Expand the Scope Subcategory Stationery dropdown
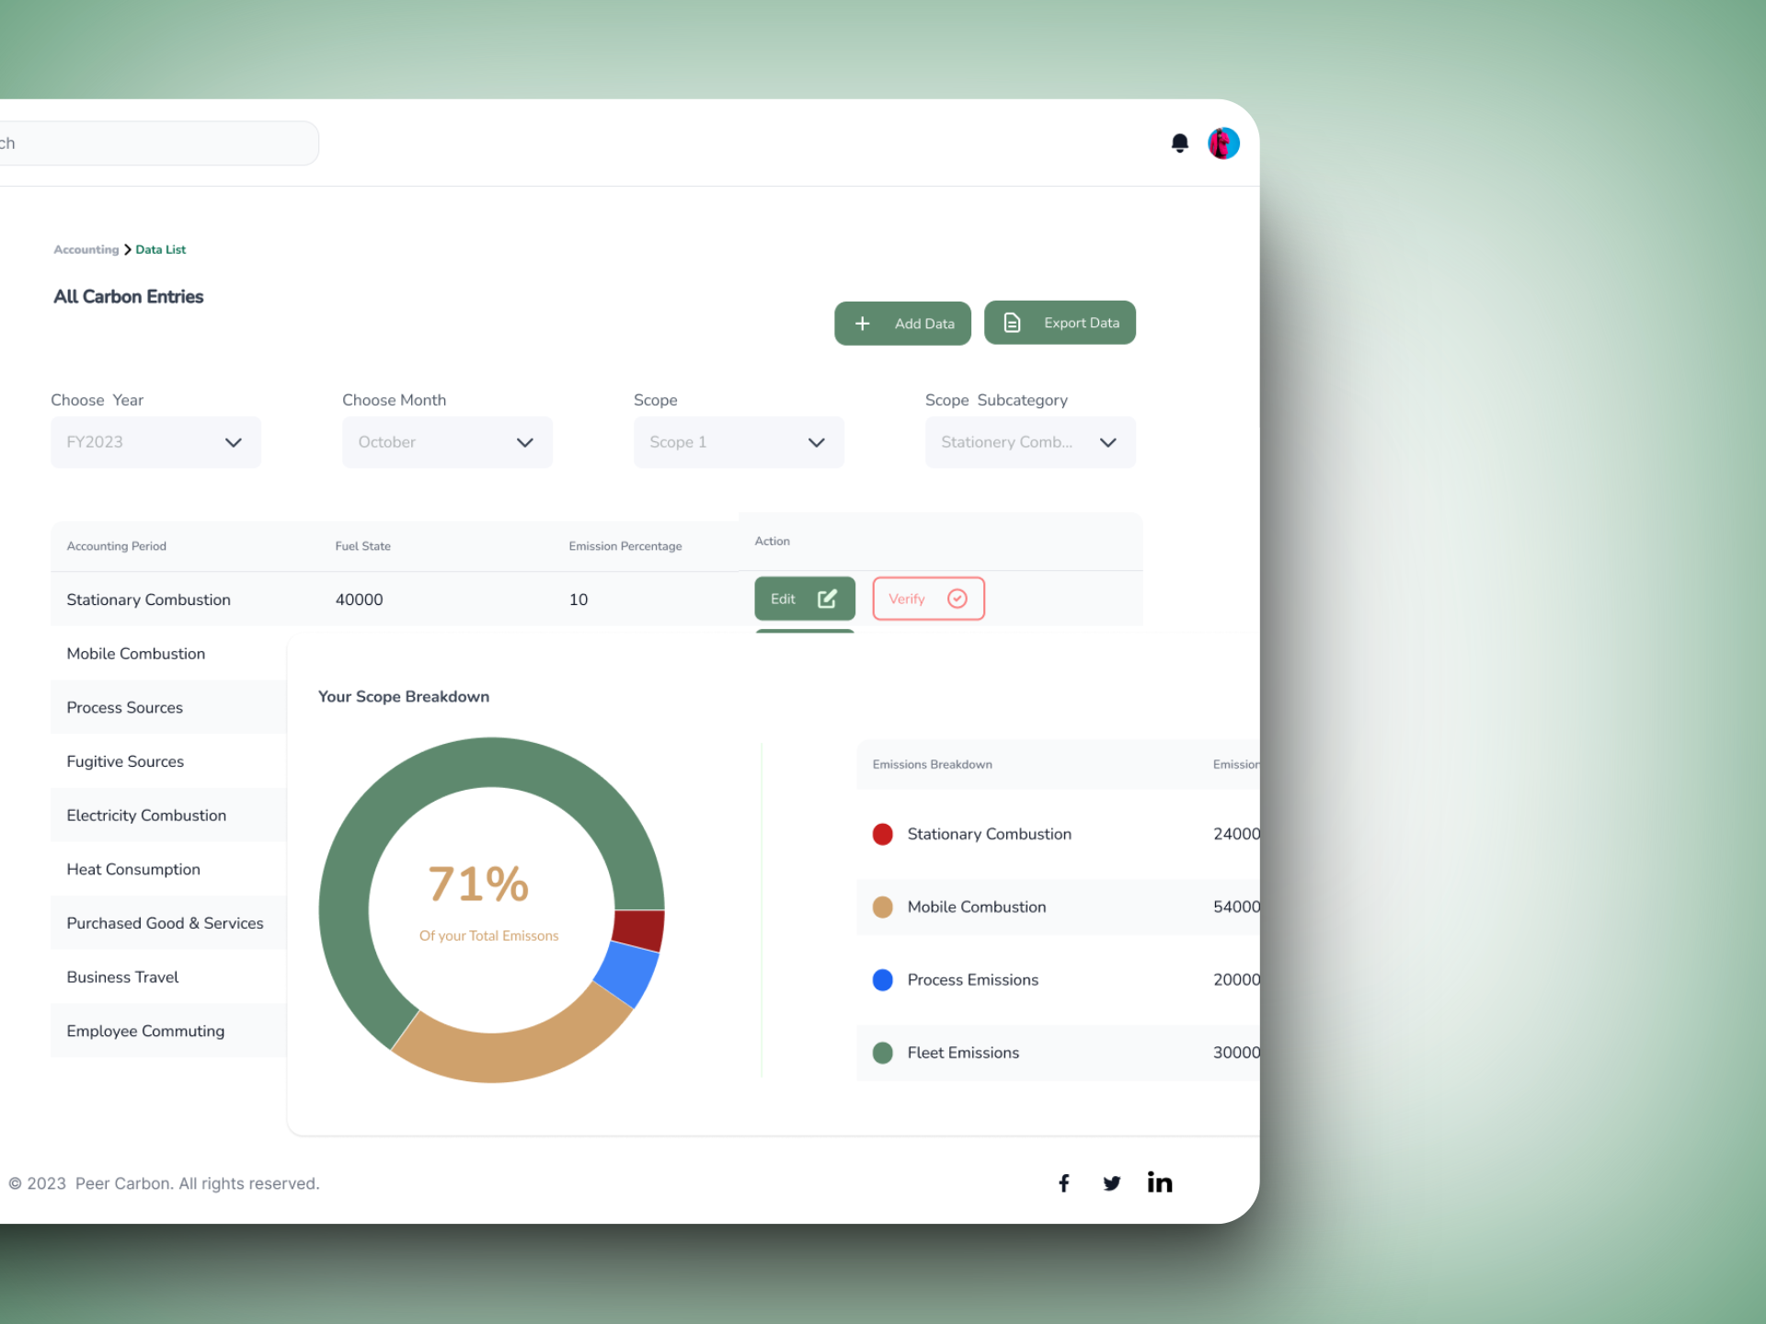 pyautogui.click(x=1106, y=442)
